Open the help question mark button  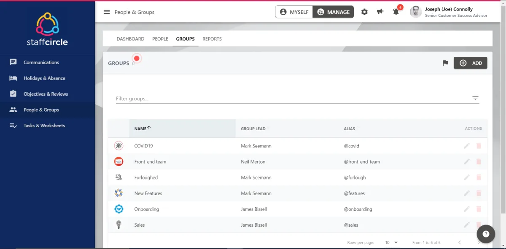pyautogui.click(x=486, y=234)
